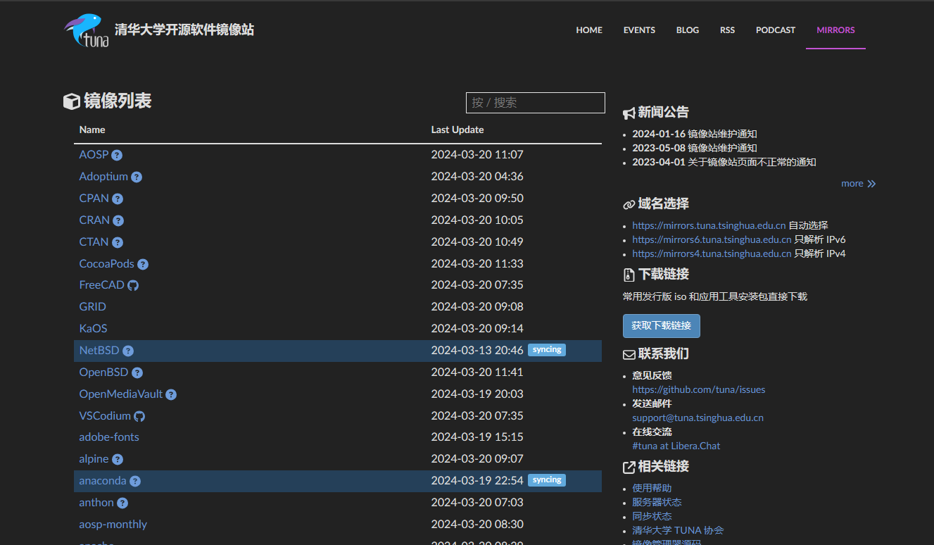The width and height of the screenshot is (934, 545).
Task: Open the Adoptium mirror link
Action: click(x=103, y=177)
